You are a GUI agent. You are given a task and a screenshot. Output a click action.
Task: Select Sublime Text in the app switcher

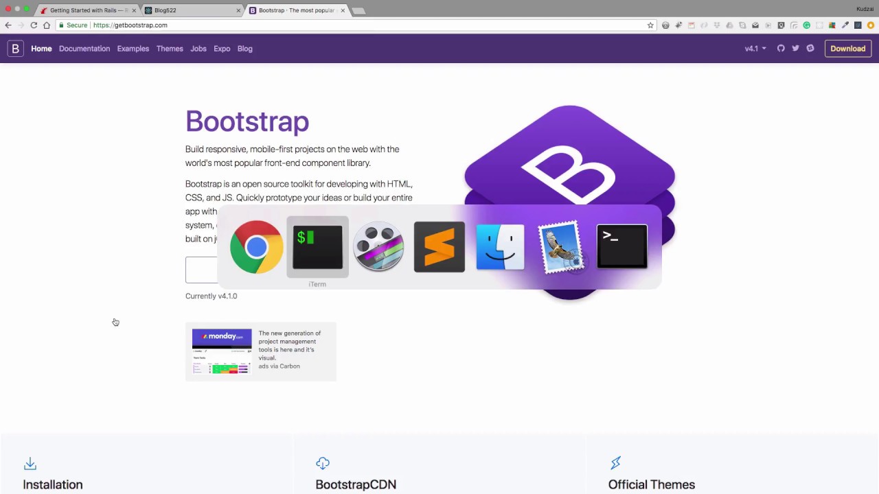point(439,247)
